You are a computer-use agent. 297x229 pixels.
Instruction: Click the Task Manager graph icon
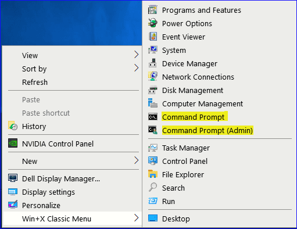(x=153, y=148)
